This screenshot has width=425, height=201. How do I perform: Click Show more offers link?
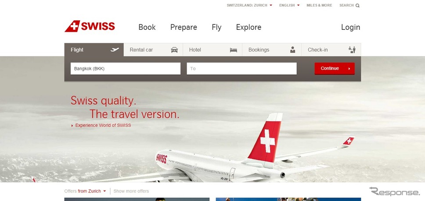pyautogui.click(x=131, y=191)
